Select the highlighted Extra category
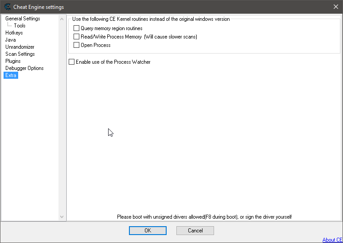 pos(11,75)
